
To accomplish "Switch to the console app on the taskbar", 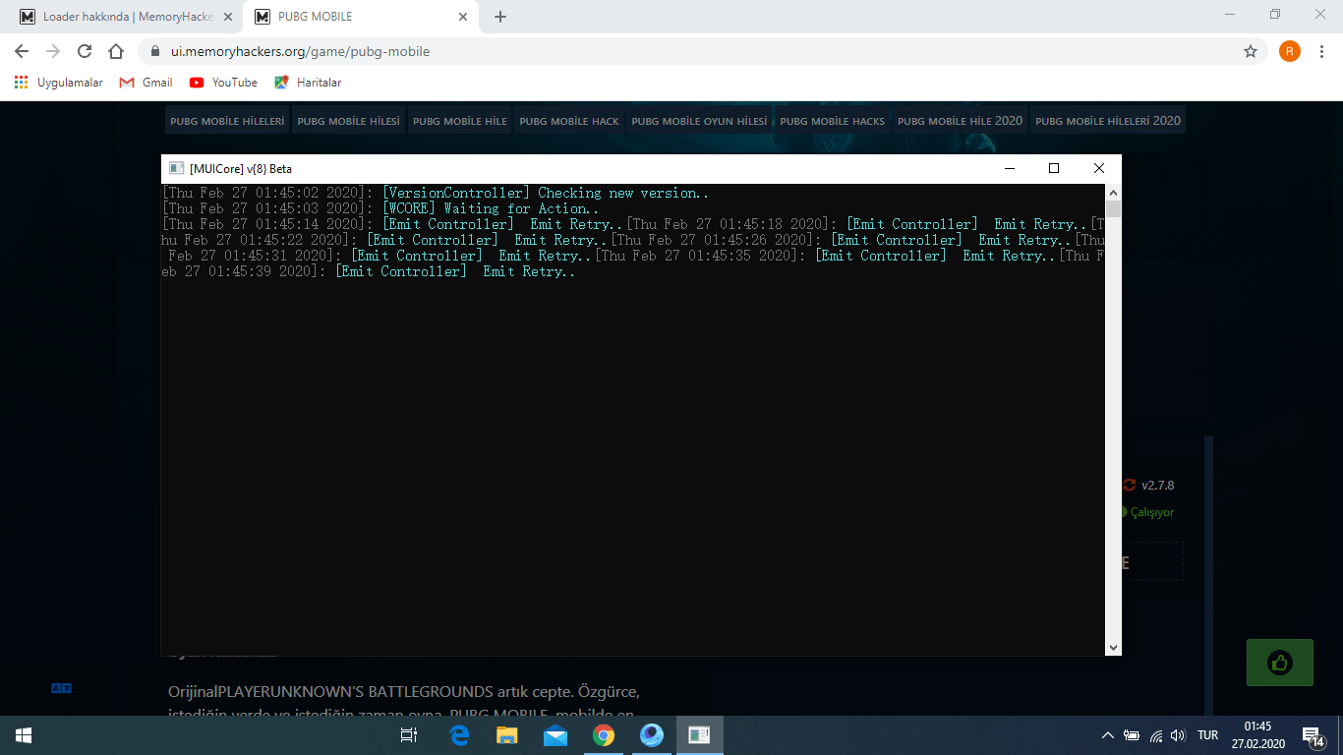I will [700, 735].
